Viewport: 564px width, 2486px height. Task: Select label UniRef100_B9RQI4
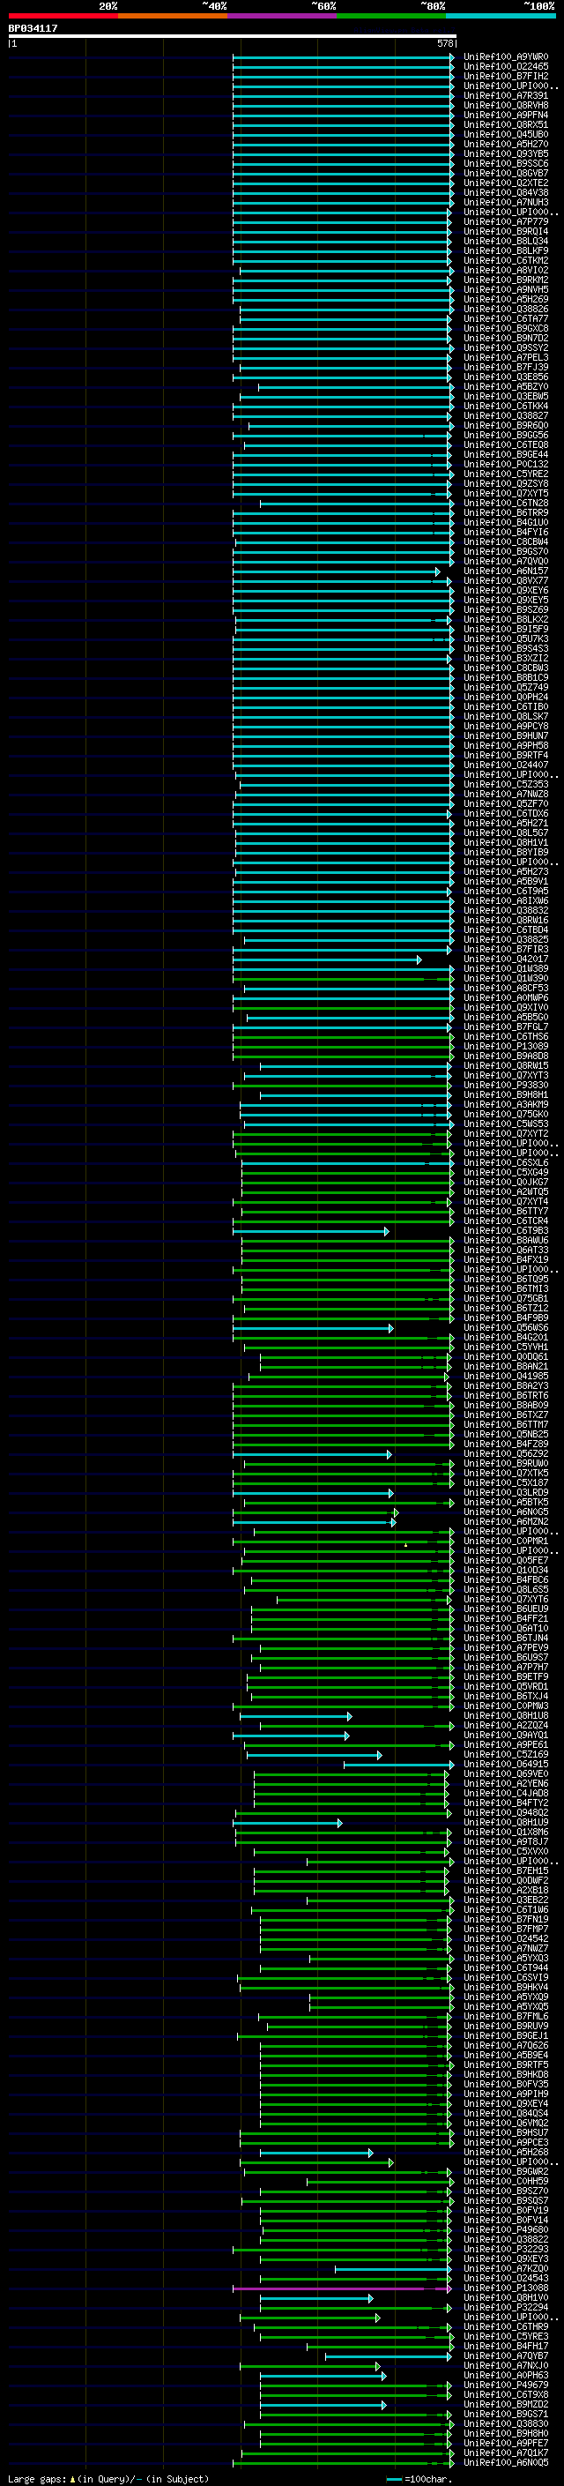tap(506, 232)
